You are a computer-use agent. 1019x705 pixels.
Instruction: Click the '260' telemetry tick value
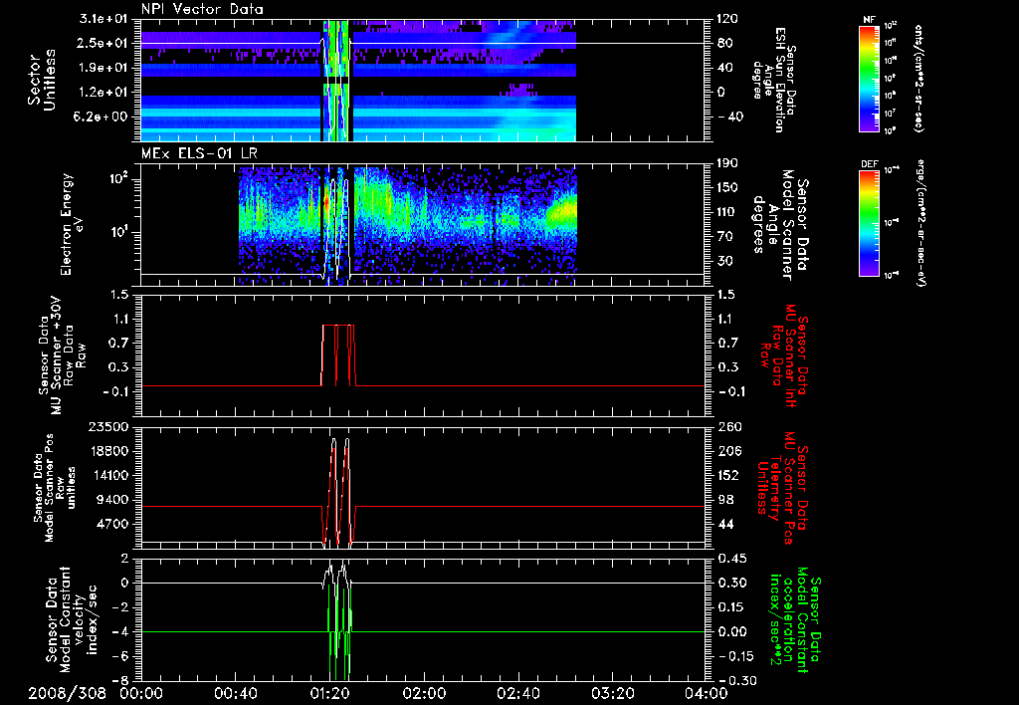click(x=728, y=427)
